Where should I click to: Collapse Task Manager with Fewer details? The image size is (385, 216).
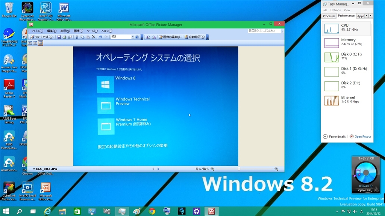click(x=334, y=136)
